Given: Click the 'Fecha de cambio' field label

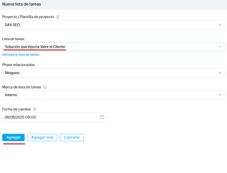Looking at the screenshot, I should pos(17,109).
